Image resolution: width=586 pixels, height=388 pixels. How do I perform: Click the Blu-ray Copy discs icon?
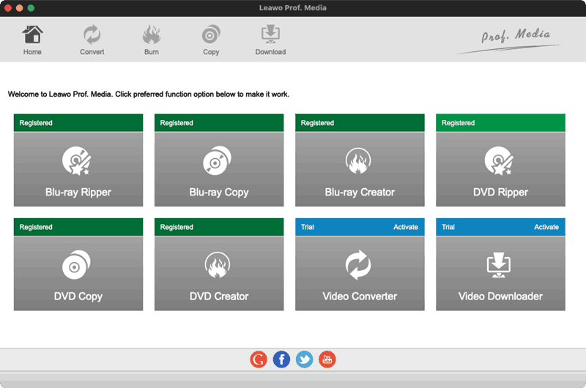click(x=217, y=160)
